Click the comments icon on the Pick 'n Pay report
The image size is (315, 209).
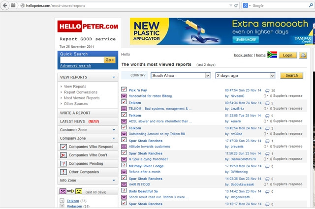[x=267, y=90]
